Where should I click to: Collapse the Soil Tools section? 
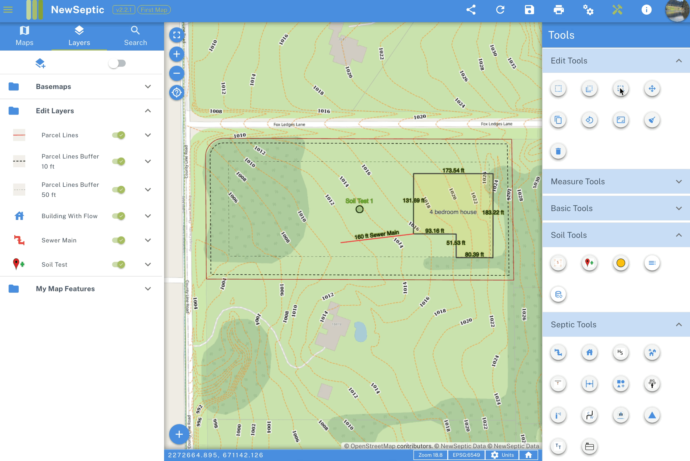coord(616,235)
